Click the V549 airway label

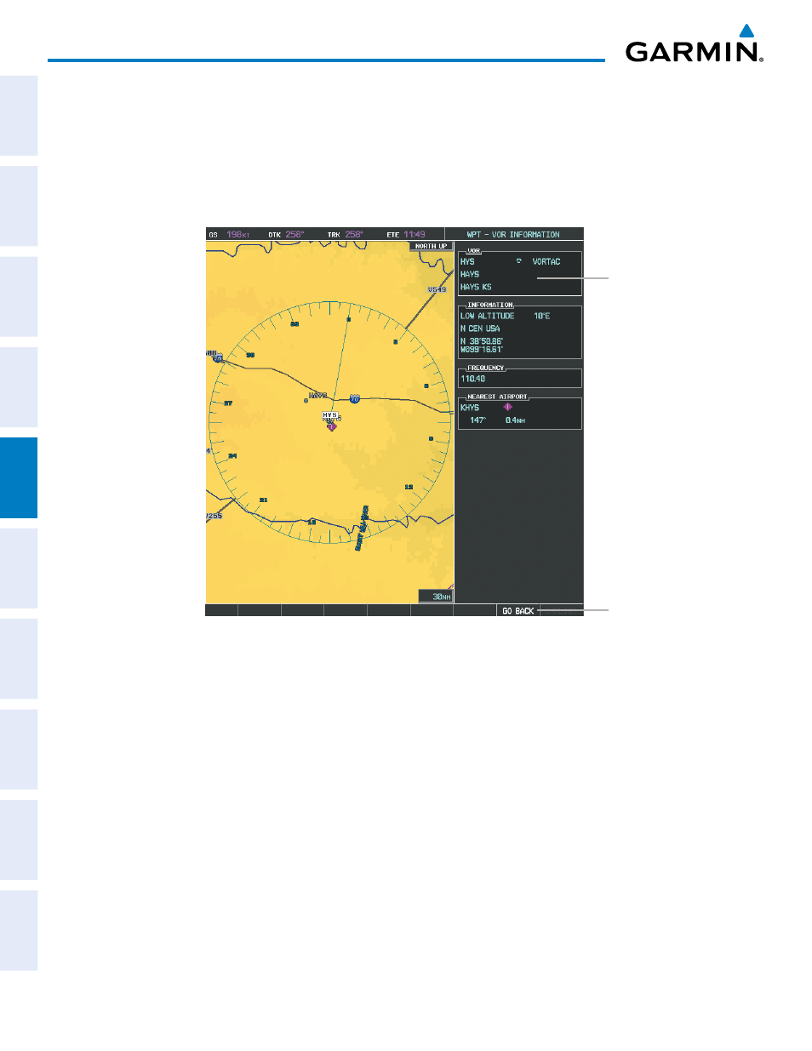tap(437, 290)
